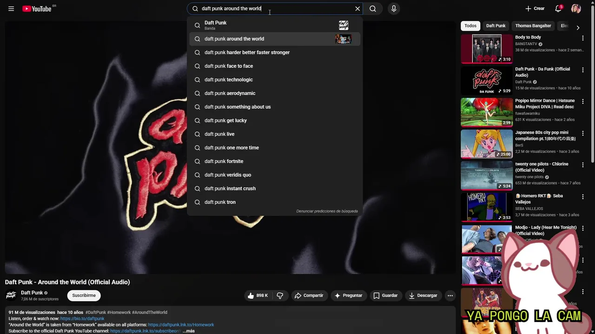Select suggestion daft punk something about us

coord(275,107)
